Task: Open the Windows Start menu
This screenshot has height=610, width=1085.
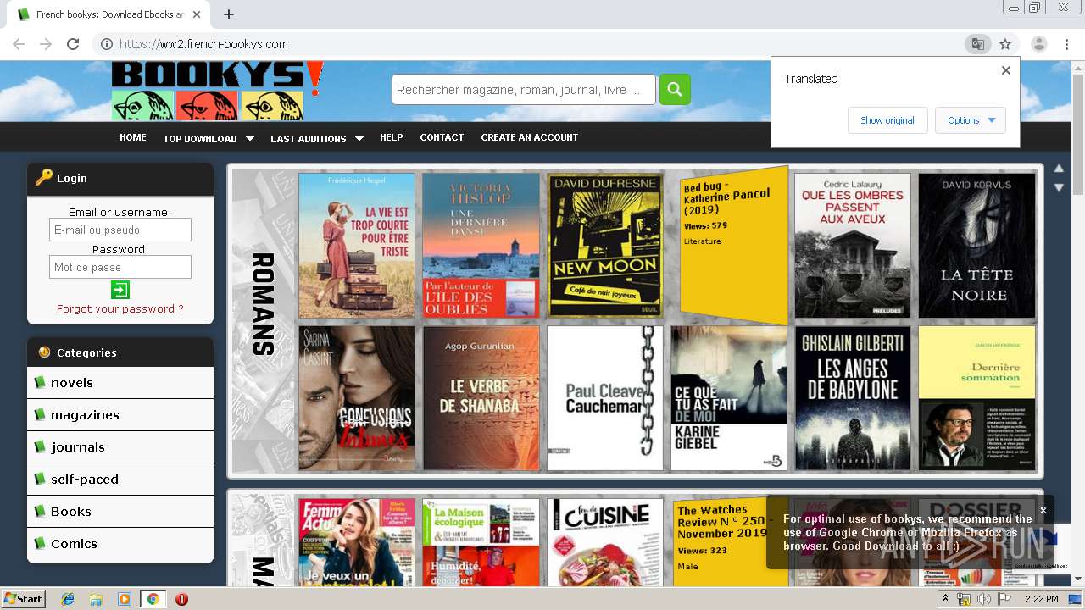Action: [x=24, y=599]
